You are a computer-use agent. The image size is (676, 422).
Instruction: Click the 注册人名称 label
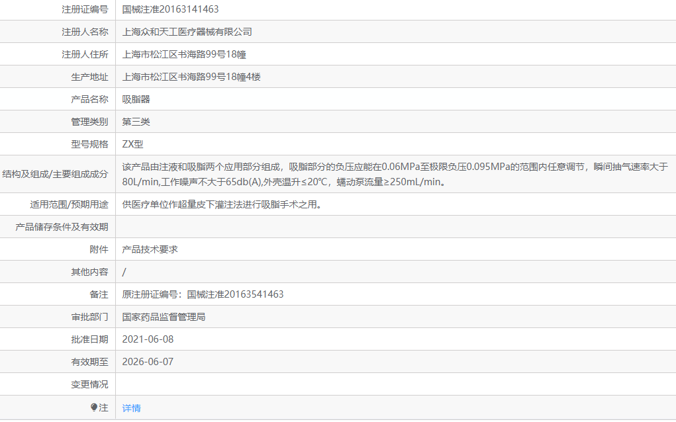(x=85, y=32)
